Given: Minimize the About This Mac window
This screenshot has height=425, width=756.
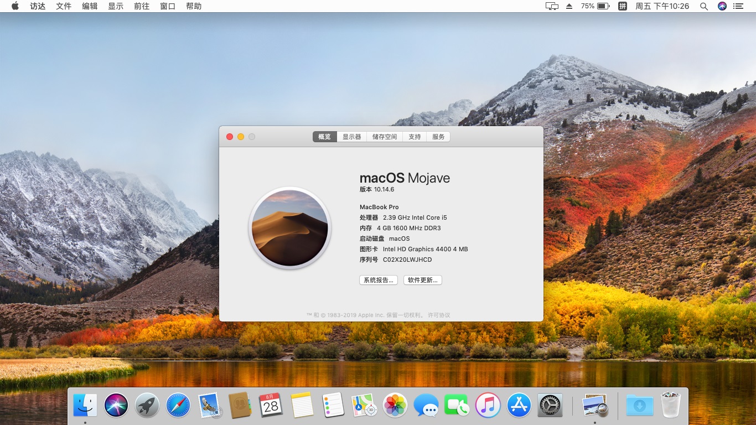Looking at the screenshot, I should [x=241, y=137].
